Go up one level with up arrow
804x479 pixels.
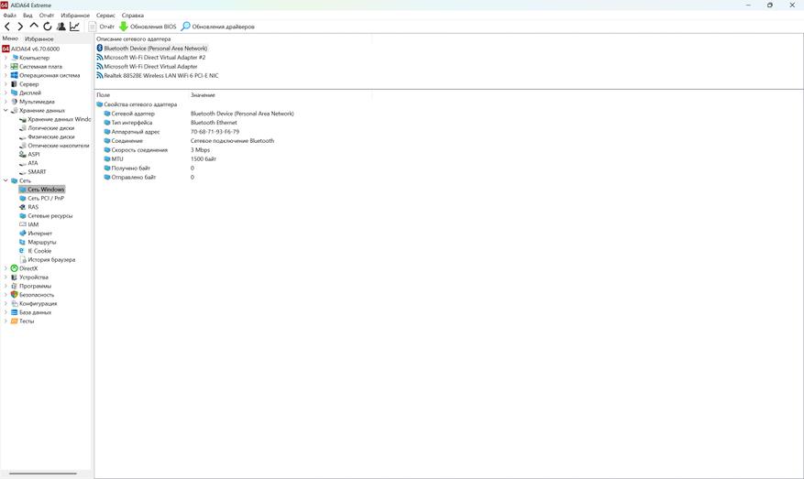[34, 26]
